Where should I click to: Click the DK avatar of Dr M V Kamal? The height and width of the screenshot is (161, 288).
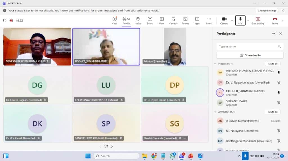point(37,124)
